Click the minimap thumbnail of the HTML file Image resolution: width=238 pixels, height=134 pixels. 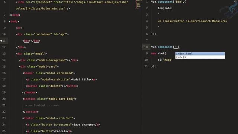pyautogui.click(x=138, y=4)
